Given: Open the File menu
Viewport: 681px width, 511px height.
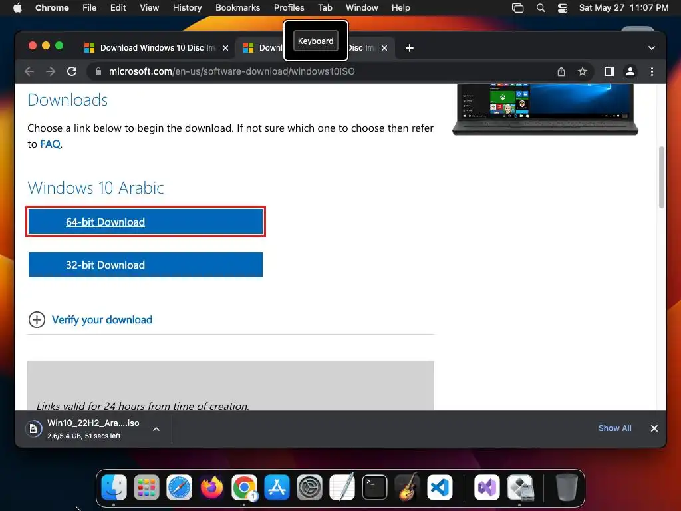Looking at the screenshot, I should point(90,8).
